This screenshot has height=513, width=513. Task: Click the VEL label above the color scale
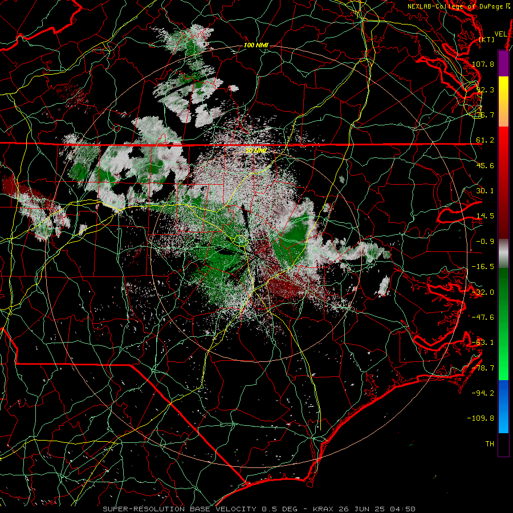pos(501,34)
